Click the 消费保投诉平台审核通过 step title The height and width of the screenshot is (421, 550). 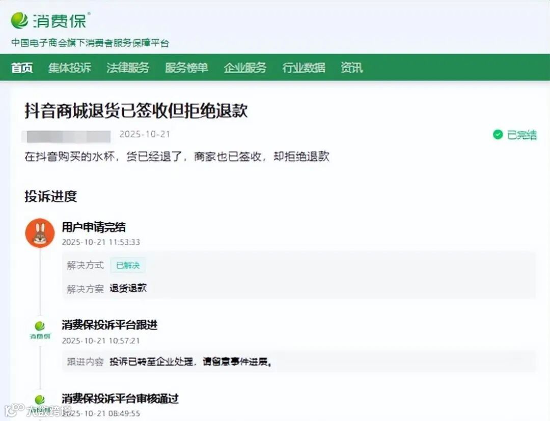pyautogui.click(x=120, y=399)
